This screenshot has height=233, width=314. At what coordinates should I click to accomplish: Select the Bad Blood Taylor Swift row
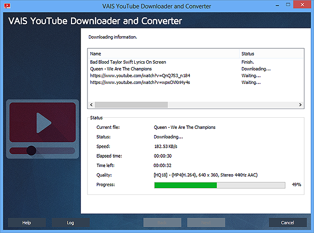pos(196,62)
